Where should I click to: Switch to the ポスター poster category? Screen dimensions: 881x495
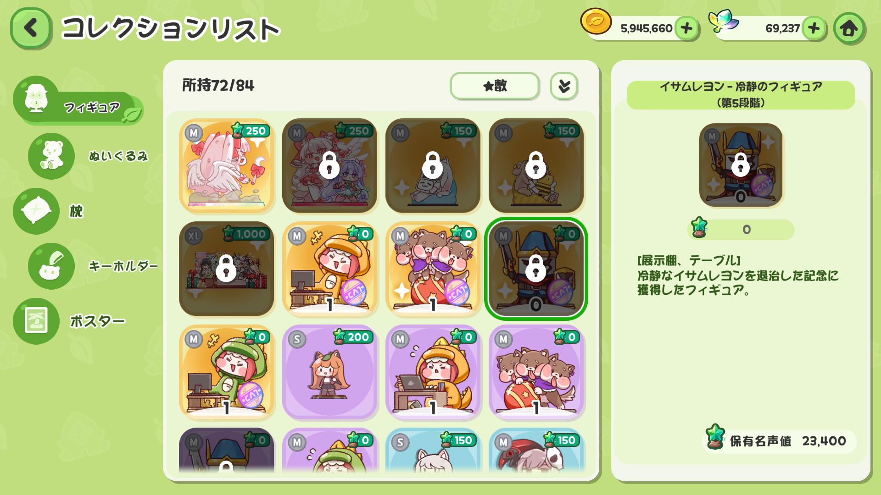70,321
